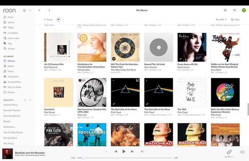Viewport: 249px width, 161px height.
Task: Open Folders in sidebar
Action: [9, 92]
